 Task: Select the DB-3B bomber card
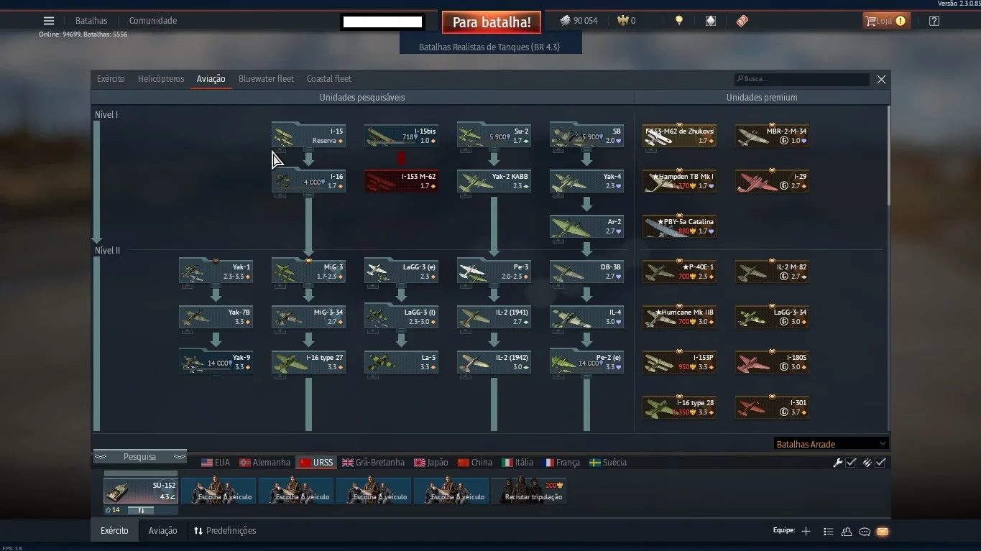click(586, 272)
